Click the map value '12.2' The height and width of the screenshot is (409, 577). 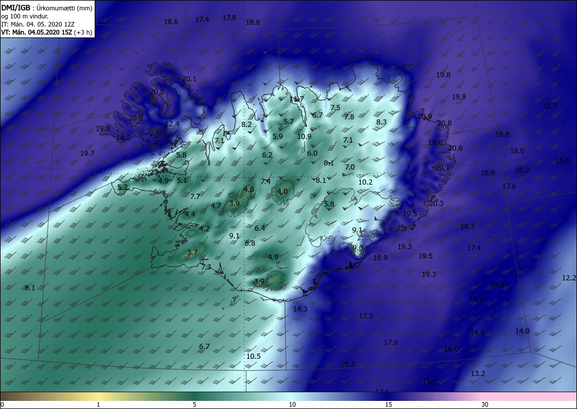coord(569,278)
